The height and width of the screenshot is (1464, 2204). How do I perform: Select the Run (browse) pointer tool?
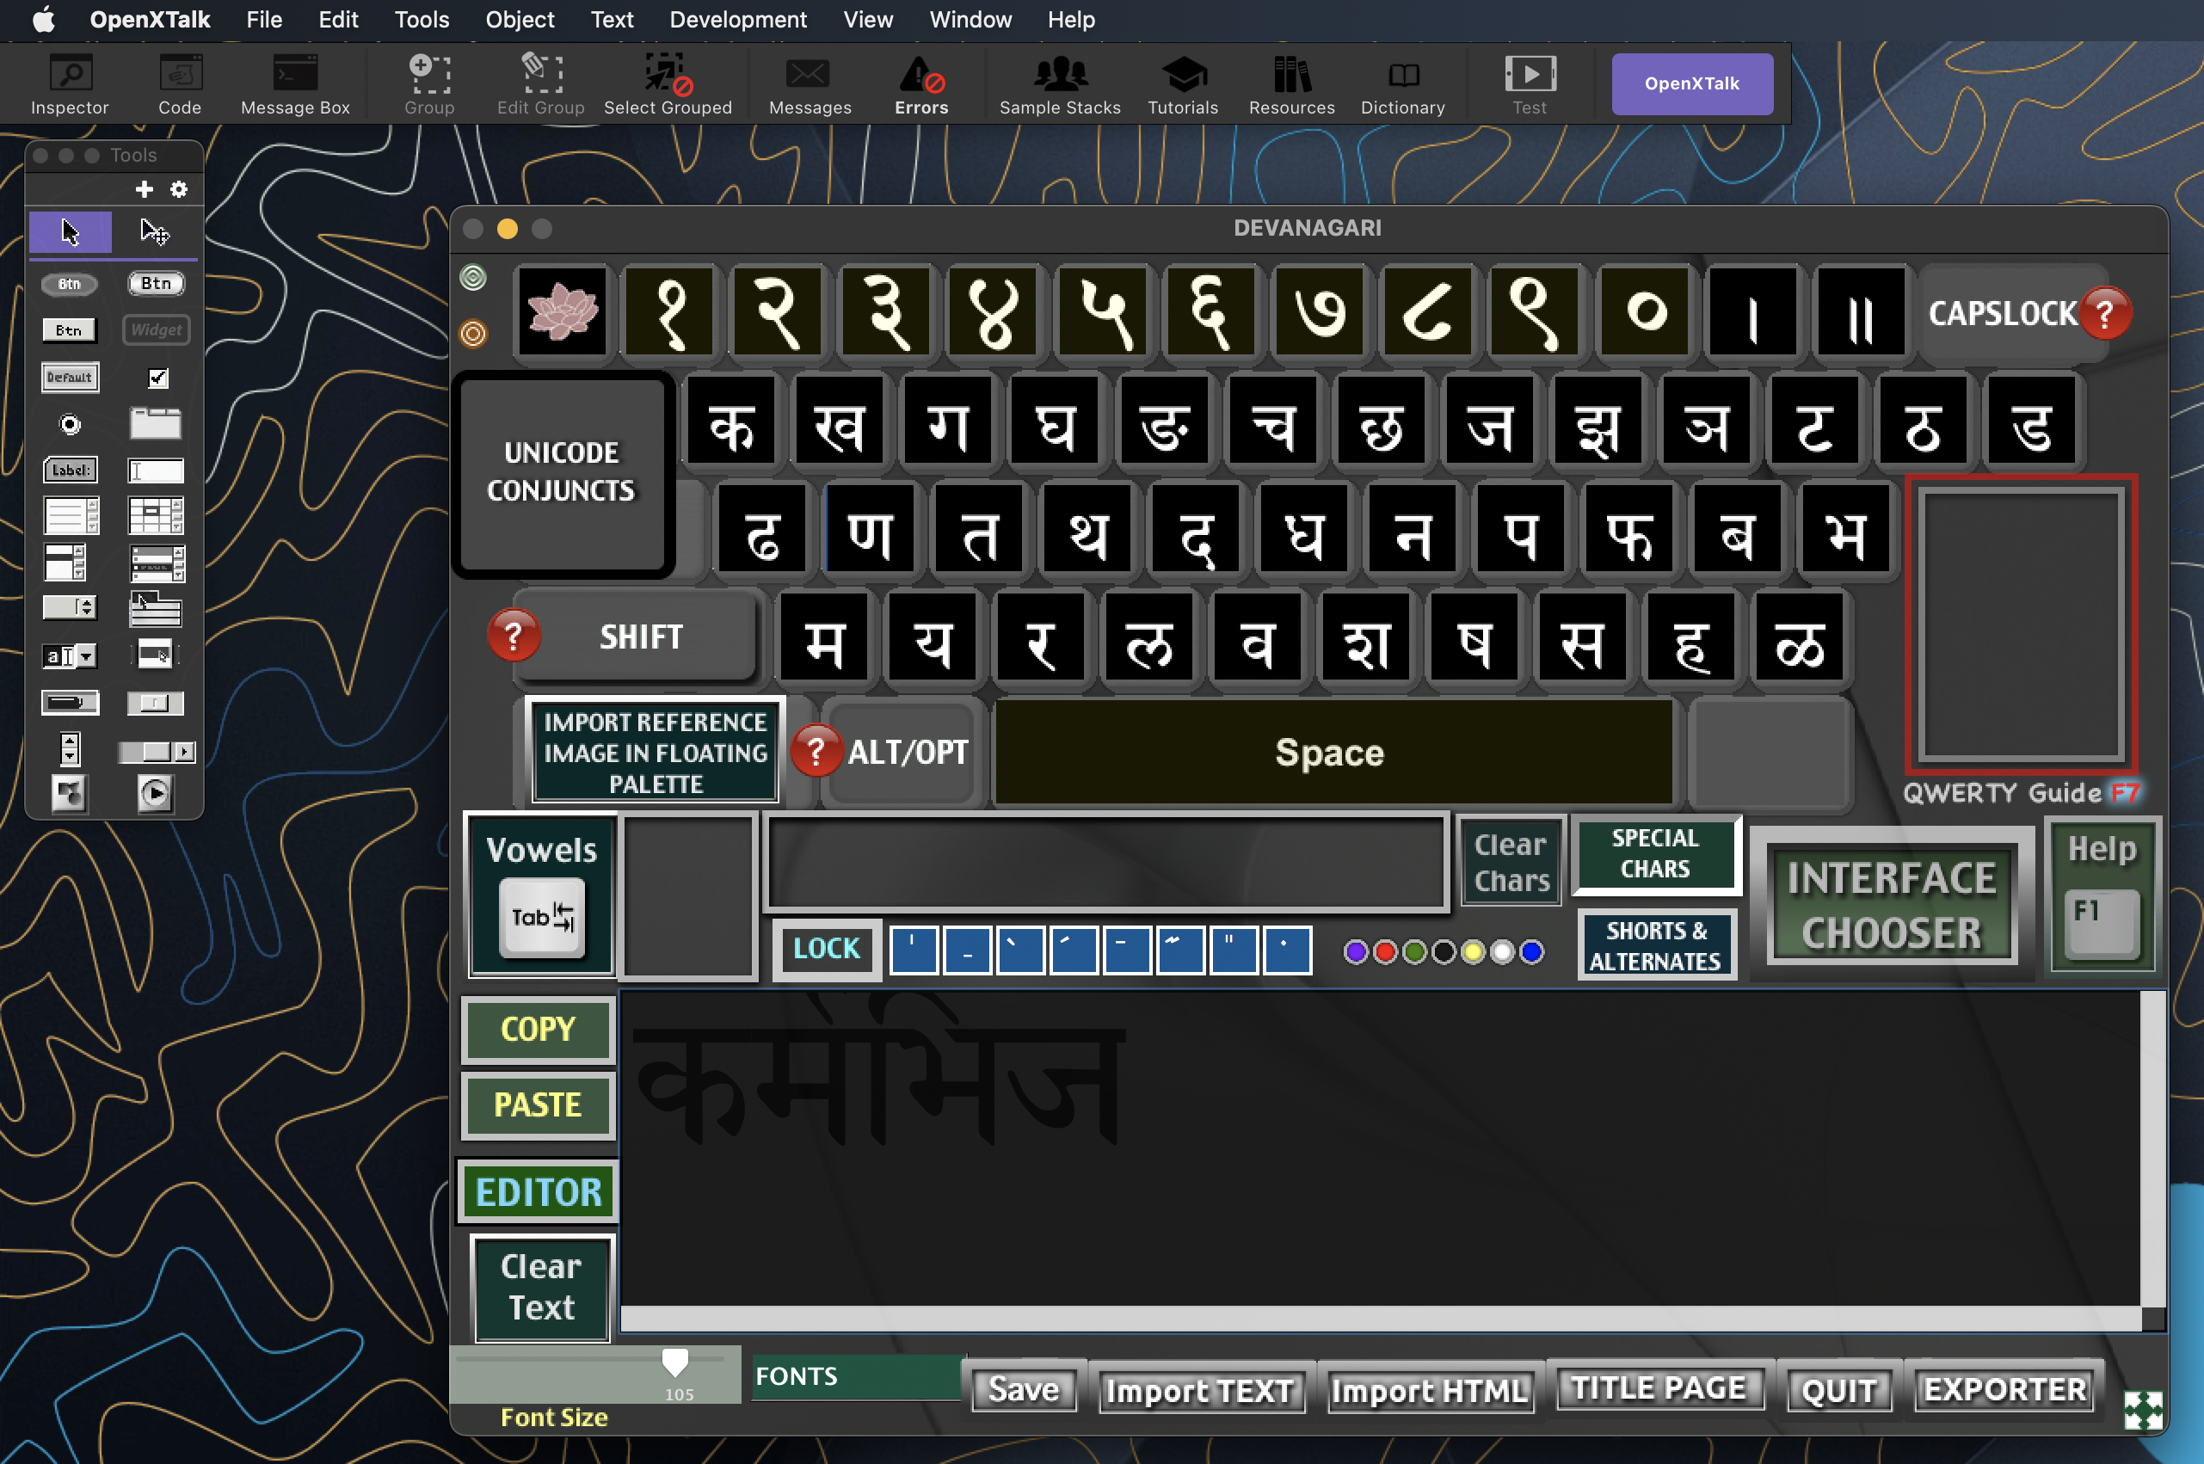click(71, 231)
